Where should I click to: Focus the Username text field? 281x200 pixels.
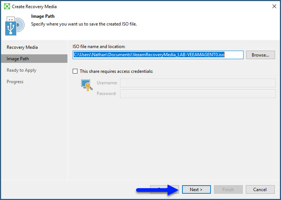tap(198, 83)
